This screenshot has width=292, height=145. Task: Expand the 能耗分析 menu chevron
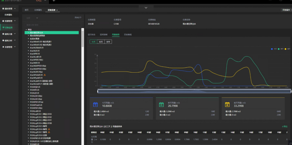pos(15,40)
